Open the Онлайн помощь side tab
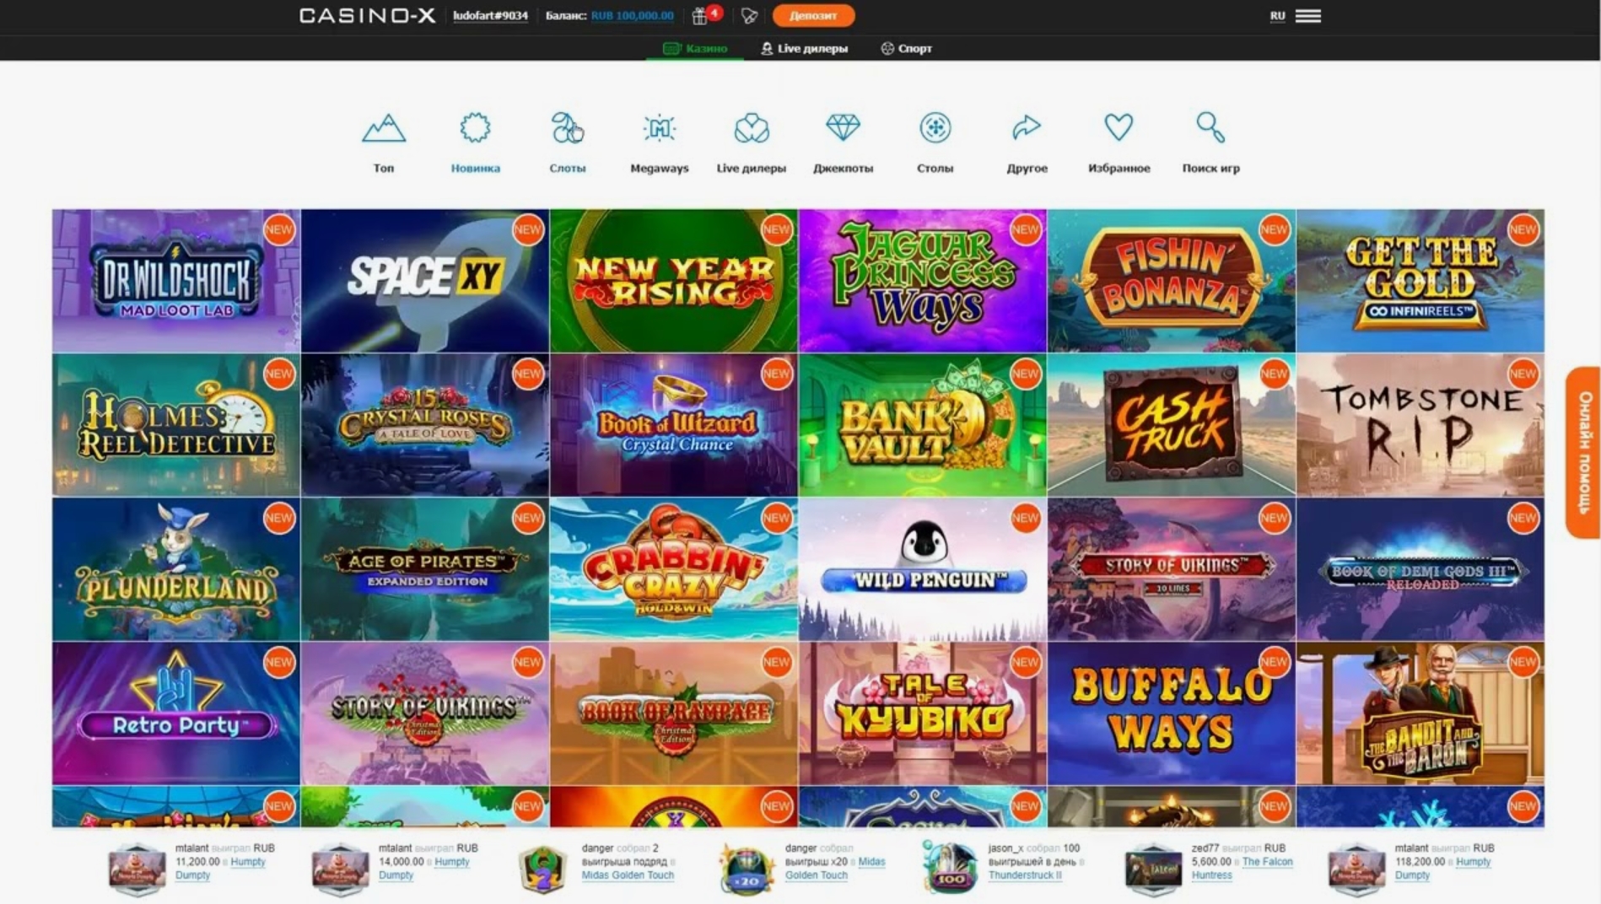The width and height of the screenshot is (1601, 904). pos(1583,452)
